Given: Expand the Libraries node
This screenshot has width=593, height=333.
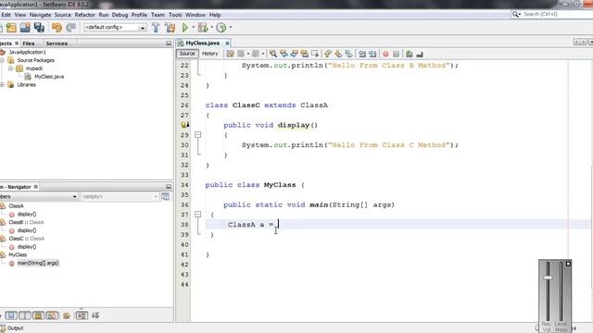Looking at the screenshot, I should pyautogui.click(x=2, y=84).
